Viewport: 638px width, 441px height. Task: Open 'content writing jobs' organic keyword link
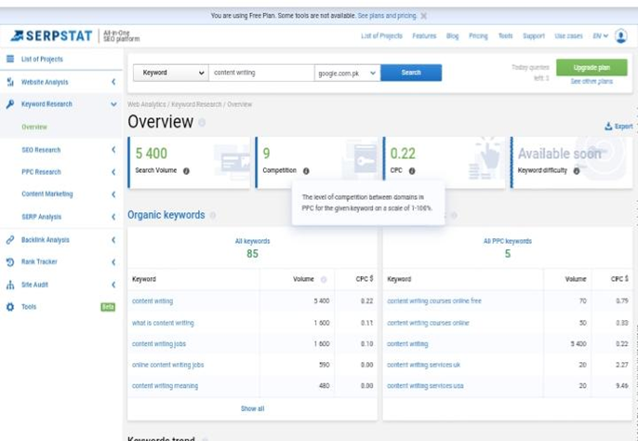(159, 344)
